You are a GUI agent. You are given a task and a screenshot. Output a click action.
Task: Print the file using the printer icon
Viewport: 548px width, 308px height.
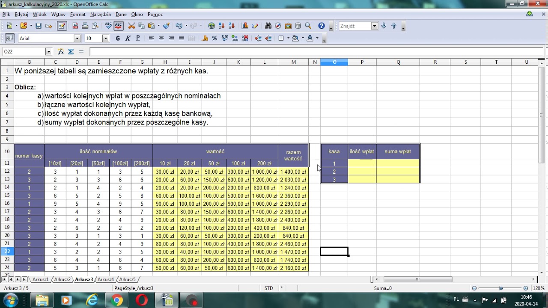[85, 26]
